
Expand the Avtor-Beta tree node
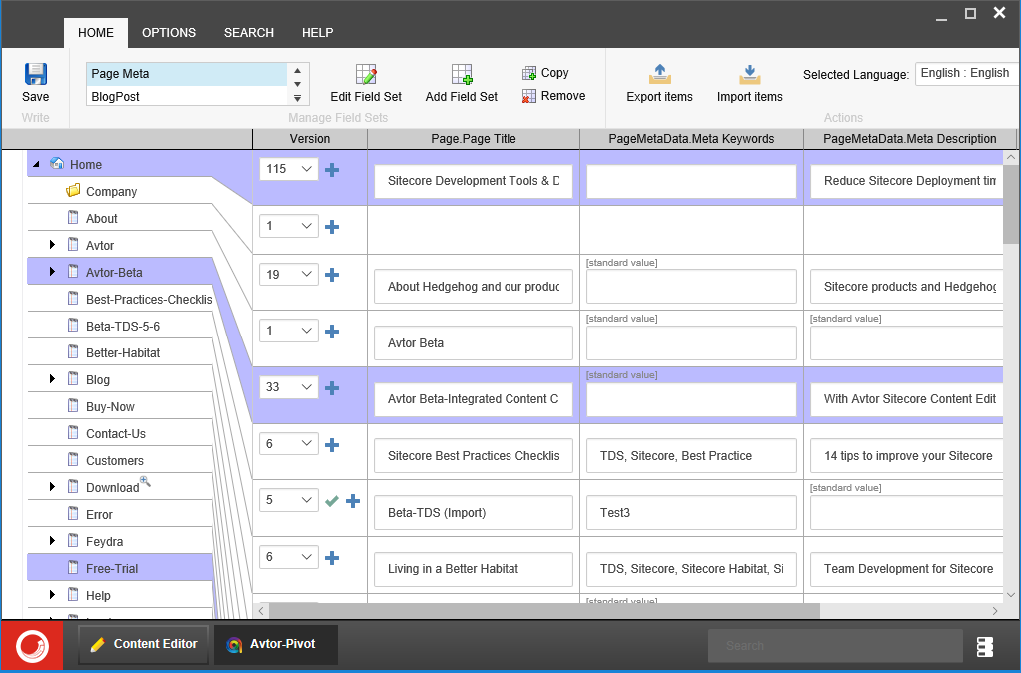52,271
